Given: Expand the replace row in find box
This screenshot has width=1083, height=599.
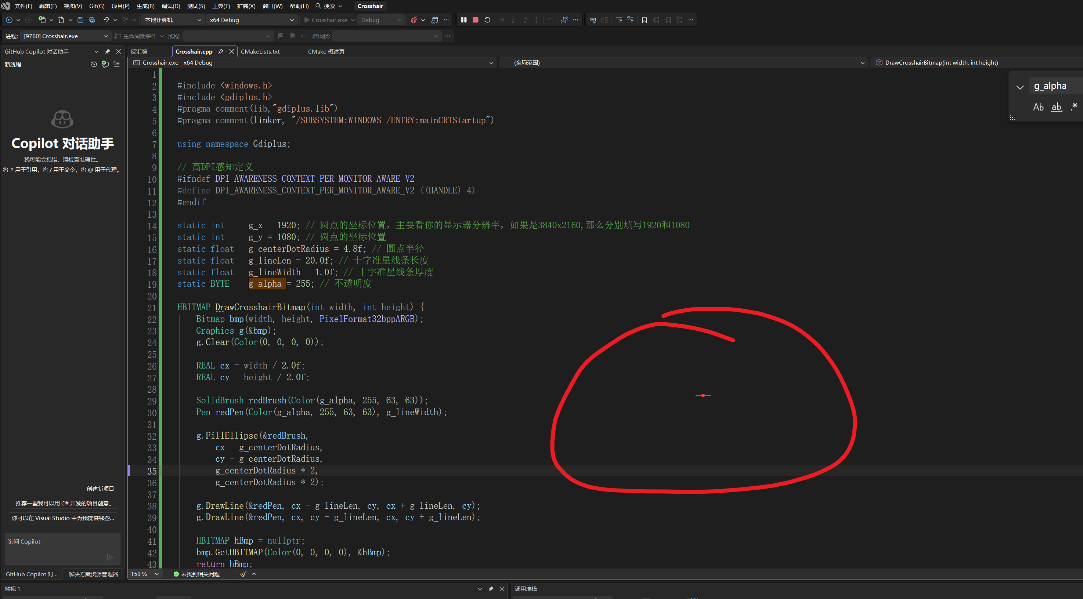Looking at the screenshot, I should point(1020,87).
